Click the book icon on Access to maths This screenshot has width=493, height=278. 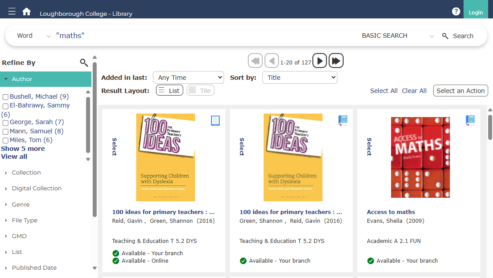470,121
